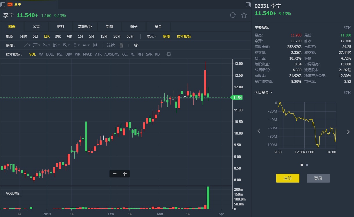The image size is (354, 217).
Task: Toggle drawing visibility eye icon
Action: (136, 45)
